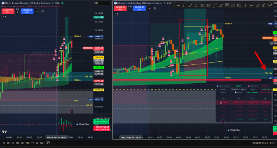Open the go-to-date calendar icon
The height and width of the screenshot is (148, 277).
click(48, 143)
